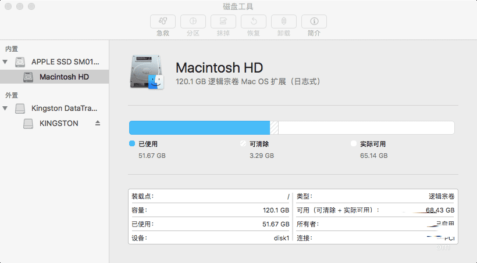Select Kingston DataTraveler disk in sidebar

click(x=65, y=109)
